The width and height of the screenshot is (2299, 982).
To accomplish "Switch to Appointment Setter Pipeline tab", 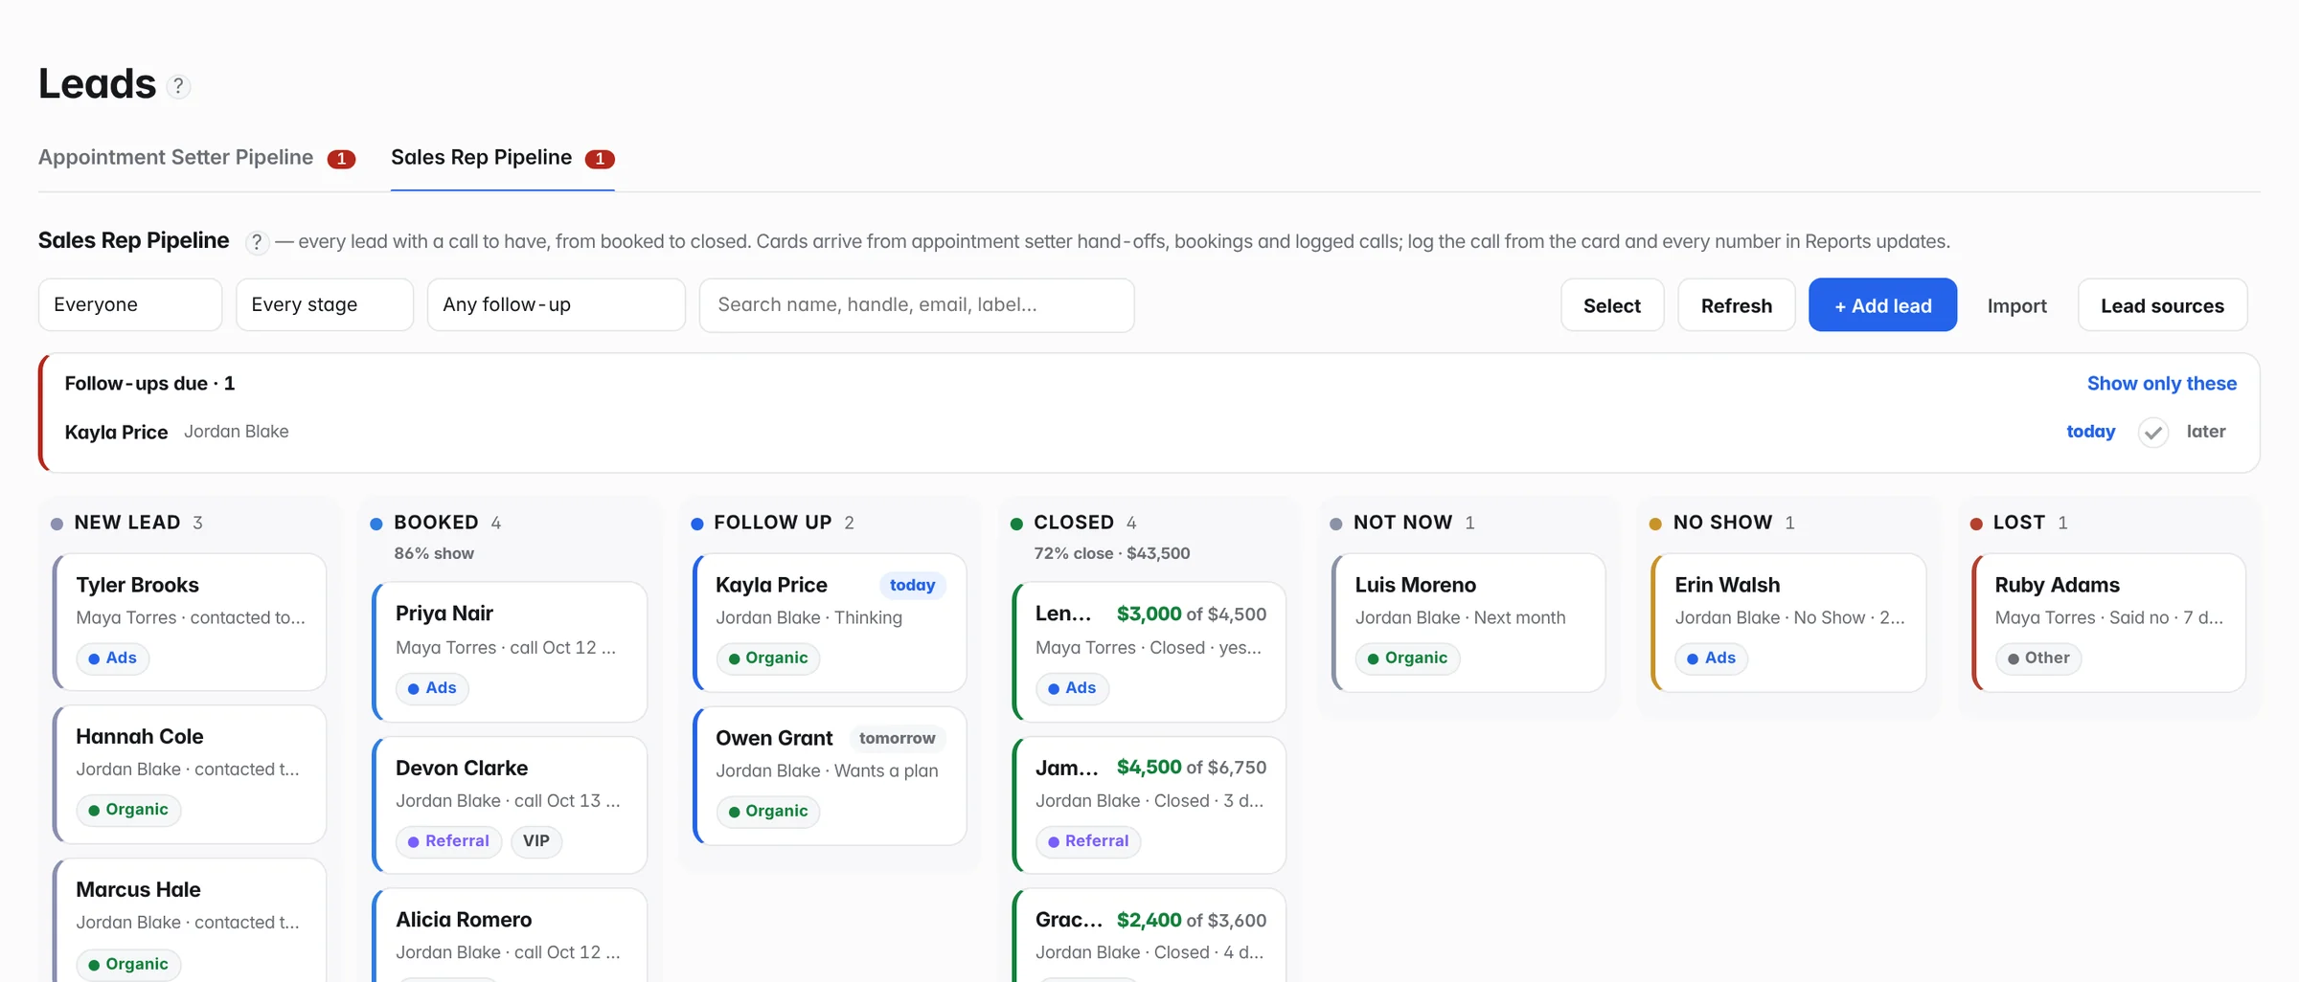I will [196, 158].
